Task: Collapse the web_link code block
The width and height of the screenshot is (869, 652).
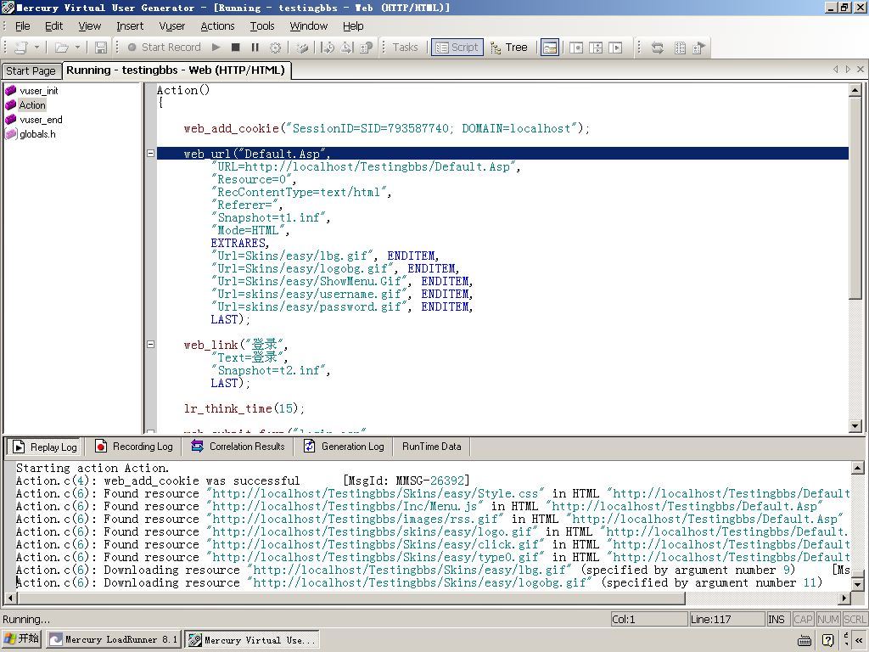Action: 150,345
